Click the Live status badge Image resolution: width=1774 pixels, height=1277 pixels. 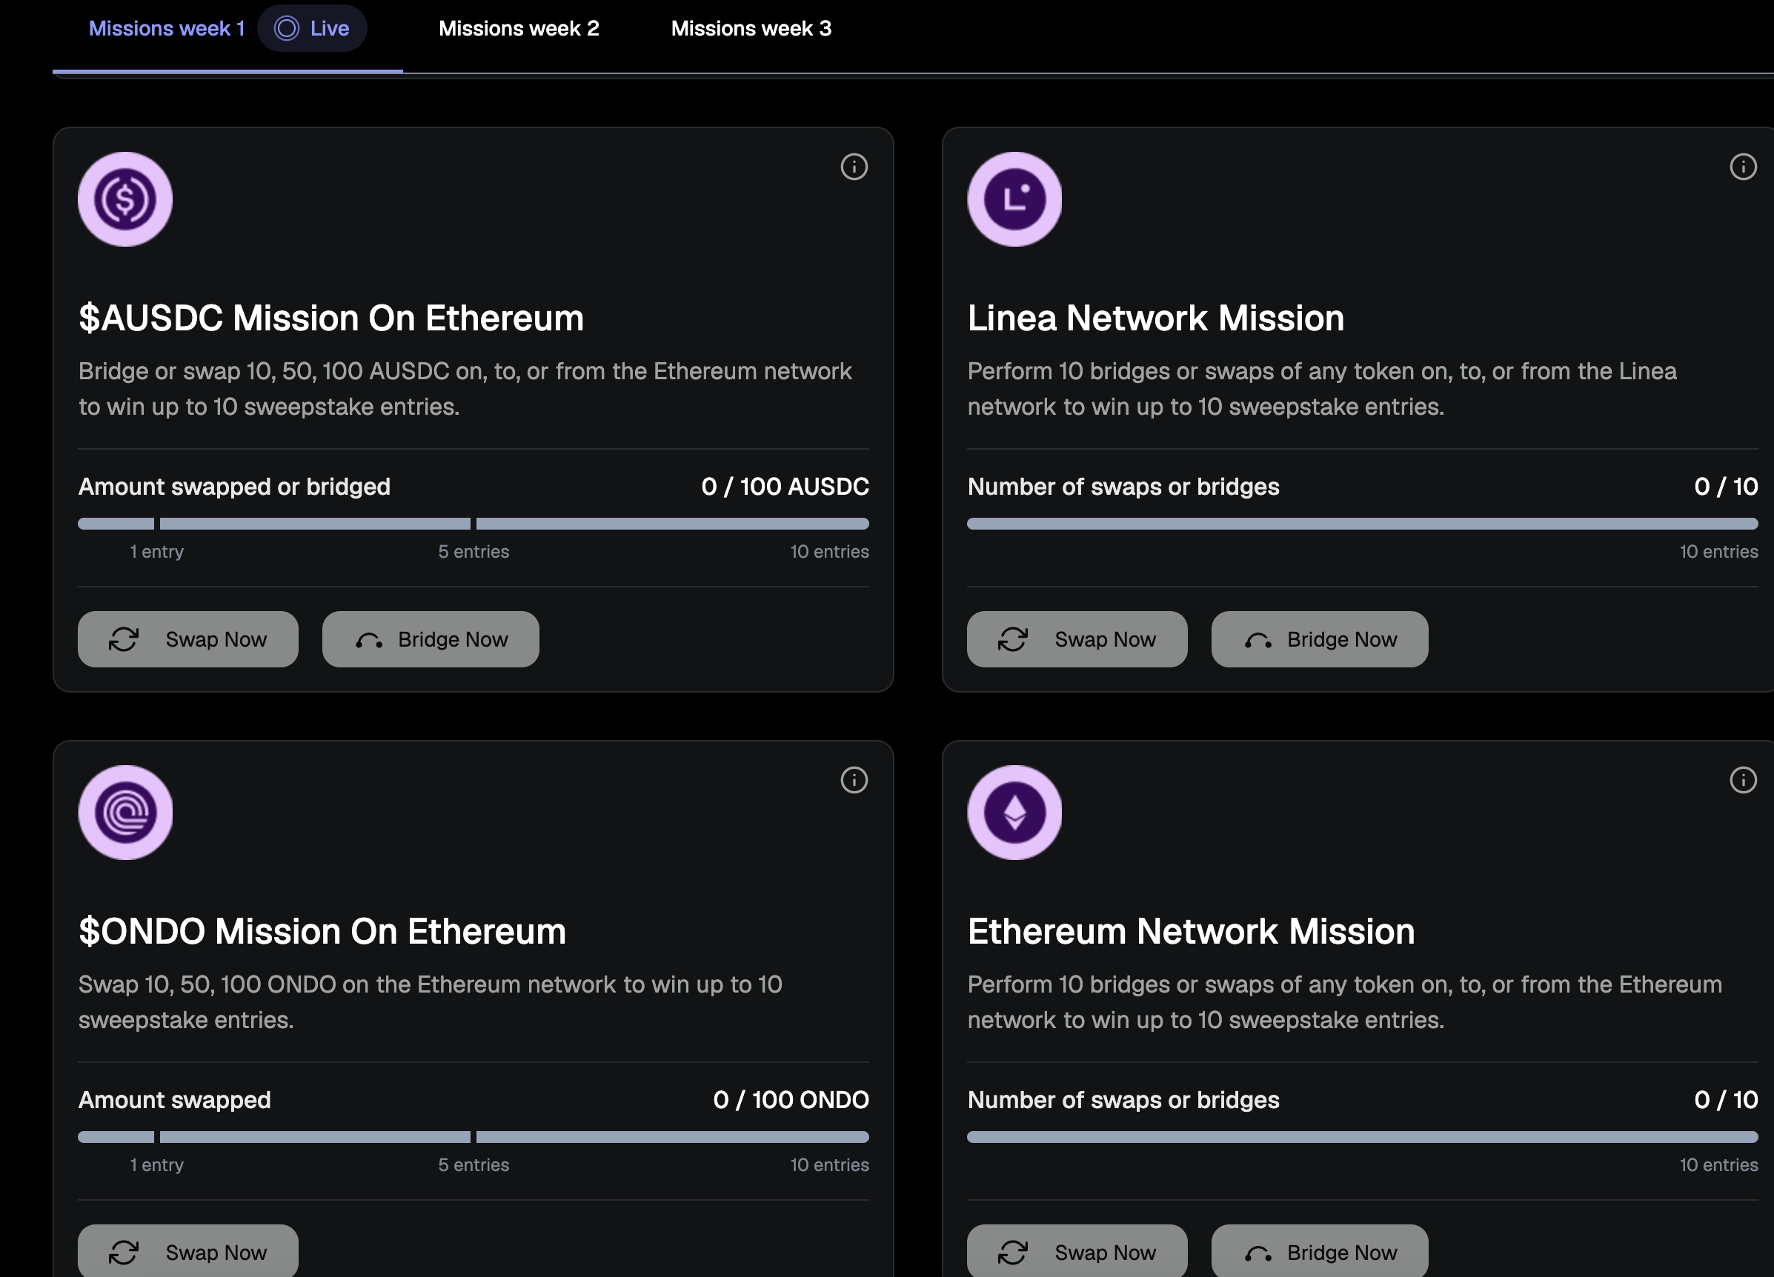(312, 29)
